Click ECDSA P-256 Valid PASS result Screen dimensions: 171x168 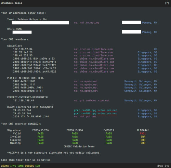click(41, 133)
